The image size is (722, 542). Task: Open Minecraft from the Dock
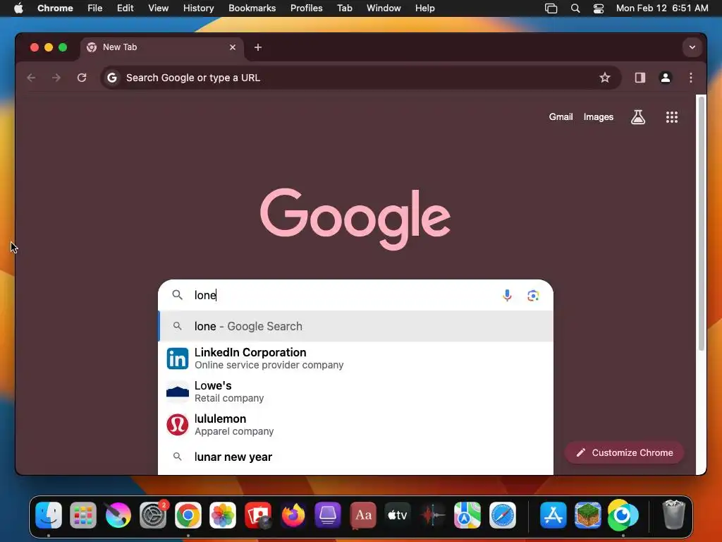pos(588,514)
